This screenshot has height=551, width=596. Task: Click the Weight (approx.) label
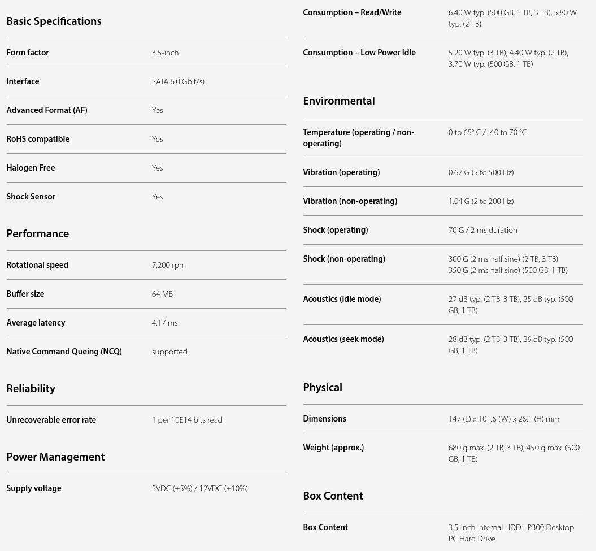[333, 448]
